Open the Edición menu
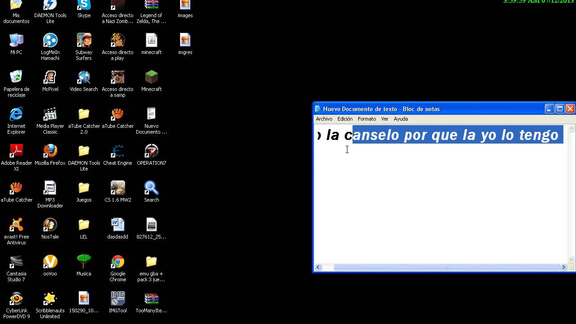Screen dimensions: 576x324 (345, 119)
